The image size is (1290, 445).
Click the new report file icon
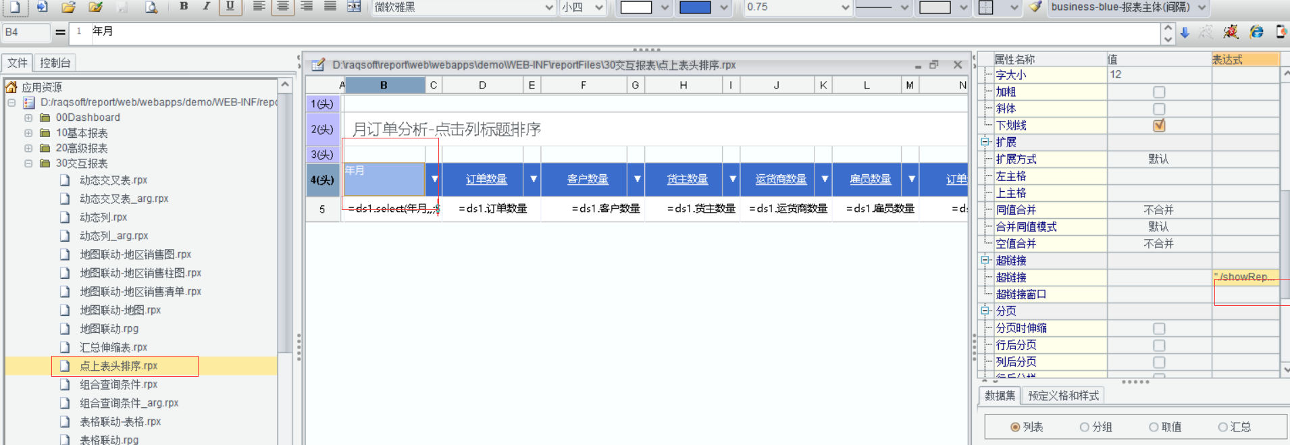15,7
